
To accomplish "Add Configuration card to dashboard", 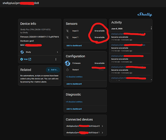I will [74, 84].
